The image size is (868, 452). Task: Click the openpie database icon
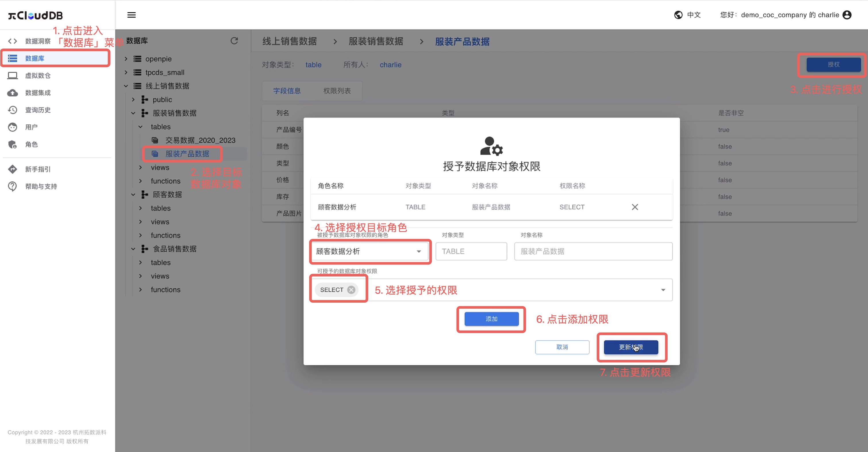point(137,59)
